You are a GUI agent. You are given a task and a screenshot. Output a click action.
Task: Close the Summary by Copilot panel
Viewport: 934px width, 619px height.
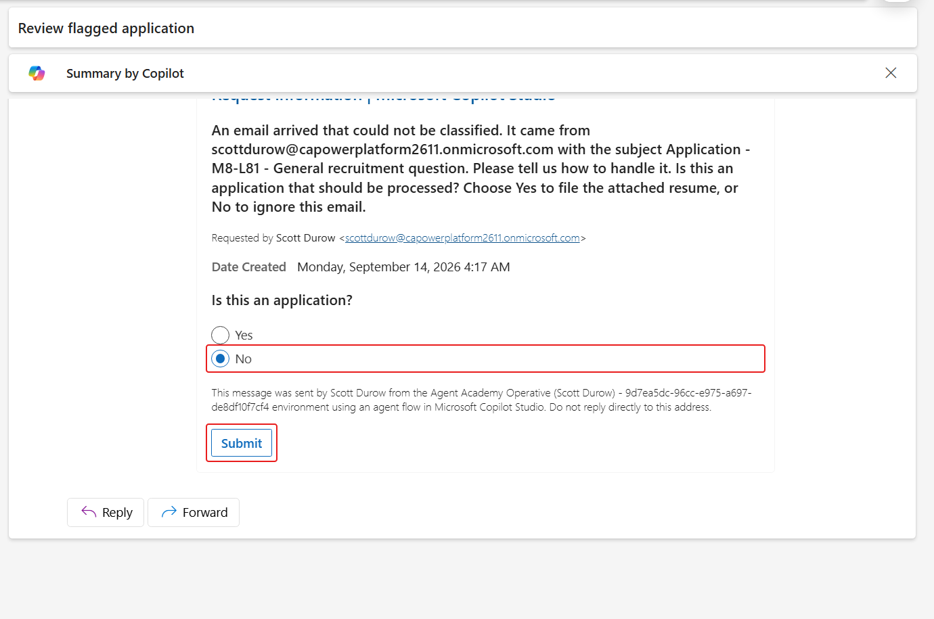coord(891,73)
